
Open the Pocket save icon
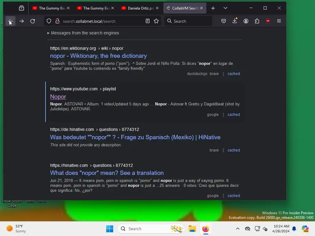click(x=224, y=21)
